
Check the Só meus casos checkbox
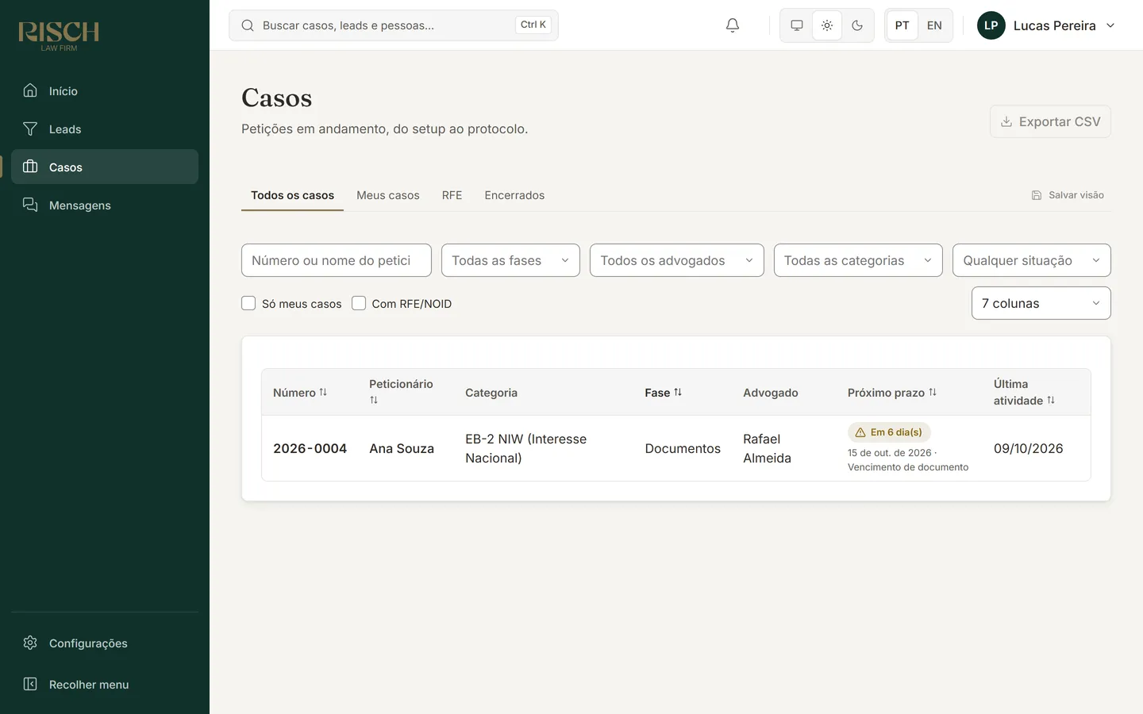248,303
